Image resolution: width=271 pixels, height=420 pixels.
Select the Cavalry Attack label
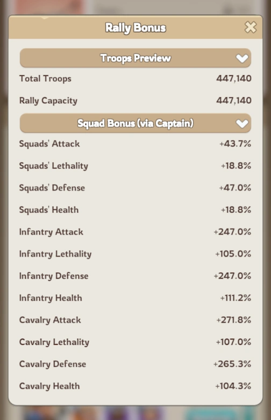pos(50,320)
